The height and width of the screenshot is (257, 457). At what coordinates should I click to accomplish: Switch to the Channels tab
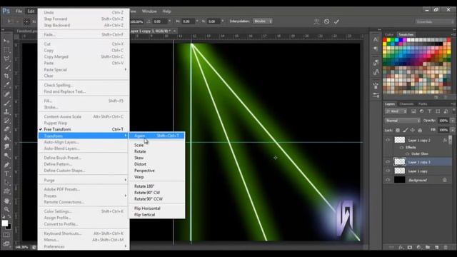(406, 104)
